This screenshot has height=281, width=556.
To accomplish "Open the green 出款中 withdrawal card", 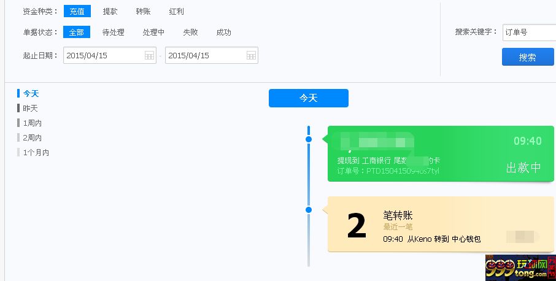I will pyautogui.click(x=441, y=153).
